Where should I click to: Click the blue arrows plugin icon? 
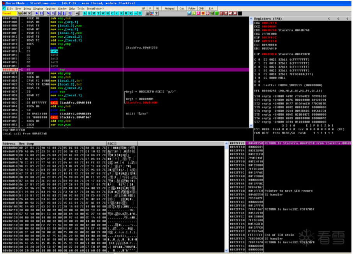189,14
